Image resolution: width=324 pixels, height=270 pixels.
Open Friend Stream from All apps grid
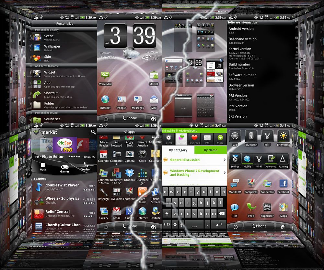tap(156, 196)
